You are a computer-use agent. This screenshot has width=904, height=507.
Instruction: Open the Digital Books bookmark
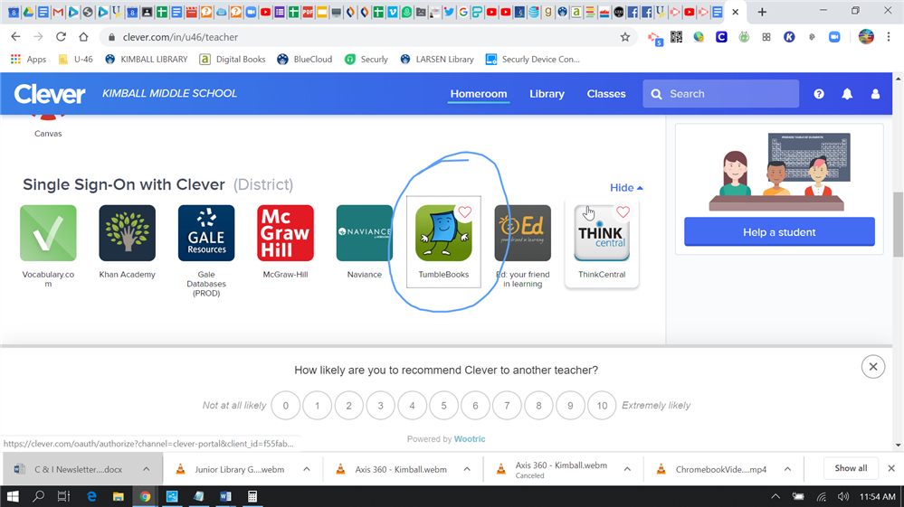point(233,59)
